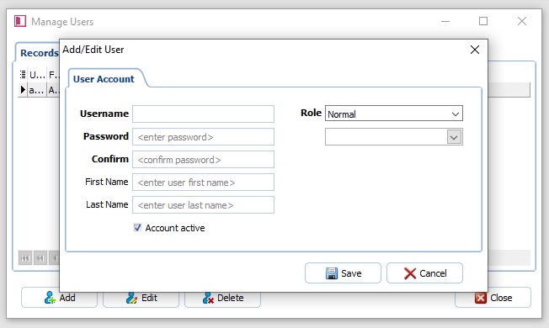Click the Manage Users app icon
The width and height of the screenshot is (549, 328).
pyautogui.click(x=20, y=21)
